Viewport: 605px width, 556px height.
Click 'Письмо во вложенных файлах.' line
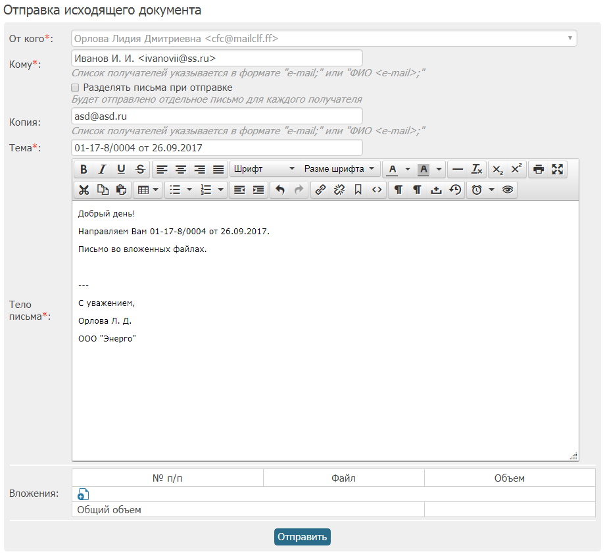[x=143, y=249]
